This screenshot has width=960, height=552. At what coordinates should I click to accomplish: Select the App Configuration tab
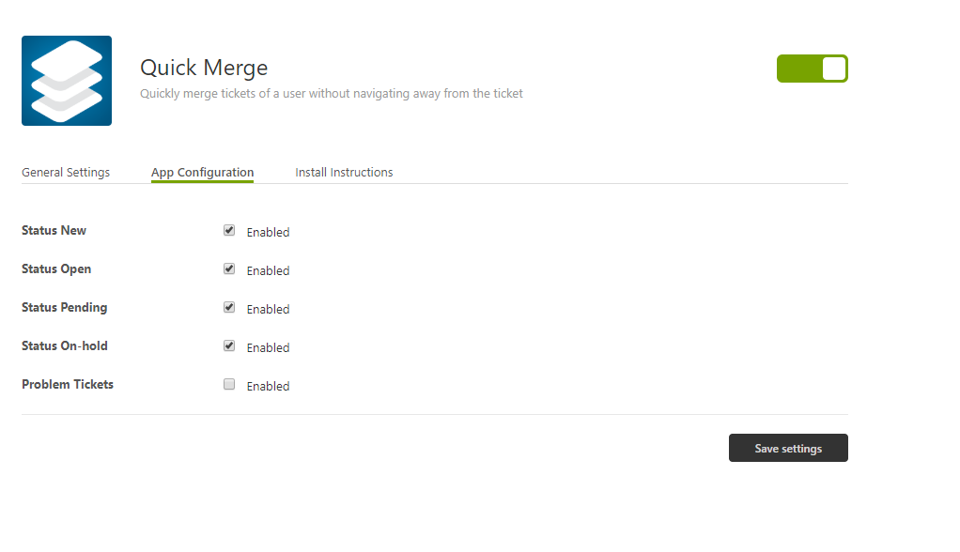click(x=202, y=173)
